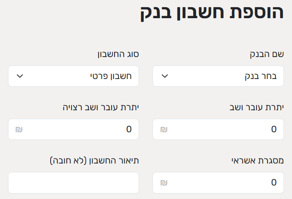Click the 'שם הבנק' field label
Image resolution: width=292 pixels, height=199 pixels.
(266, 55)
